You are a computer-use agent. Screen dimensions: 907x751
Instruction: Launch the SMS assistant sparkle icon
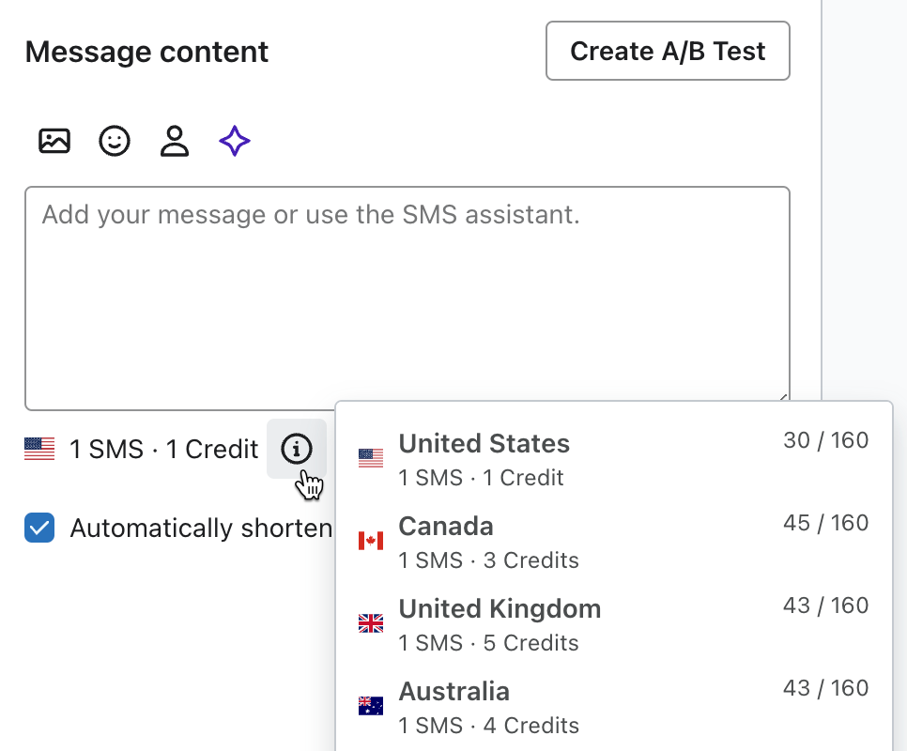(234, 141)
